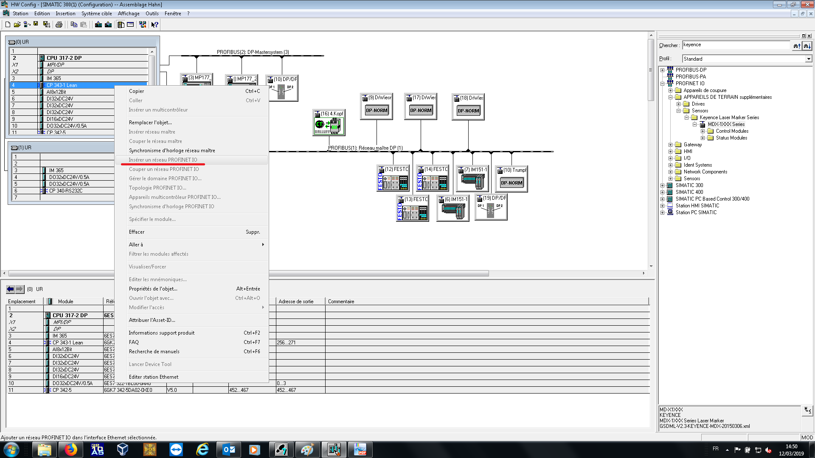
Task: Expand the Control Modules folder
Action: coord(703,131)
